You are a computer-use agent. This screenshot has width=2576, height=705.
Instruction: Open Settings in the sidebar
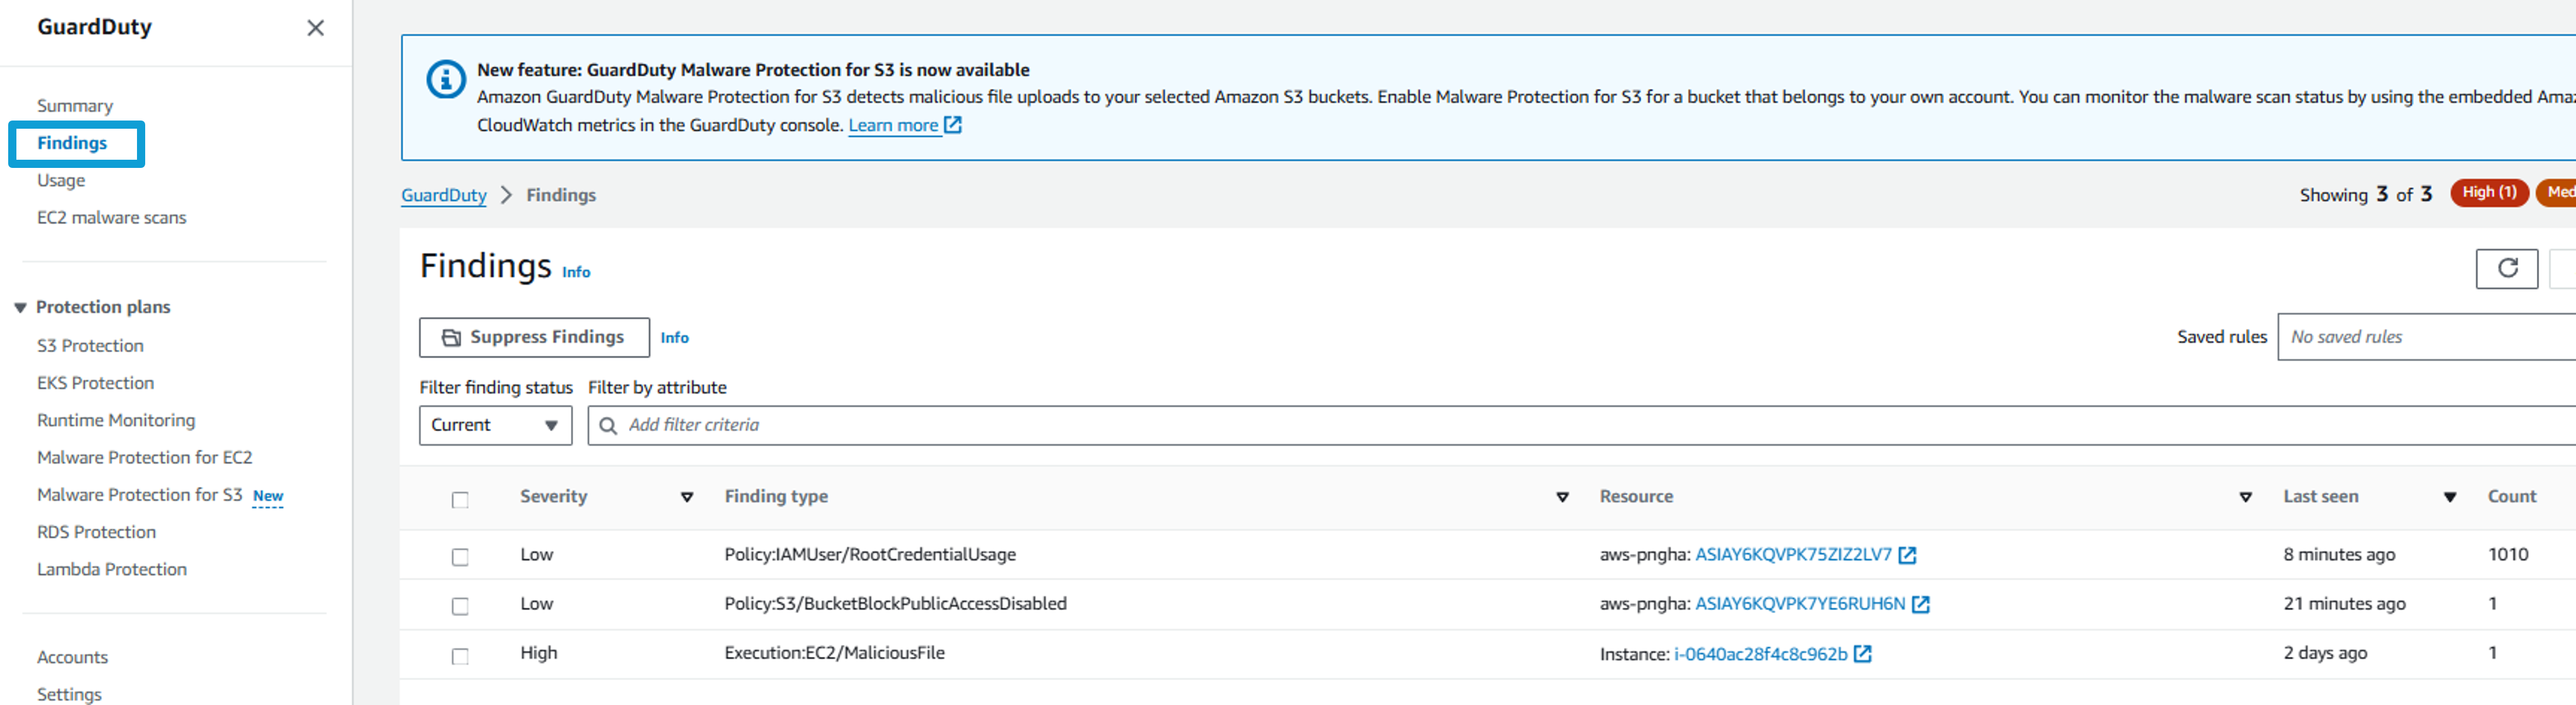[x=69, y=694]
